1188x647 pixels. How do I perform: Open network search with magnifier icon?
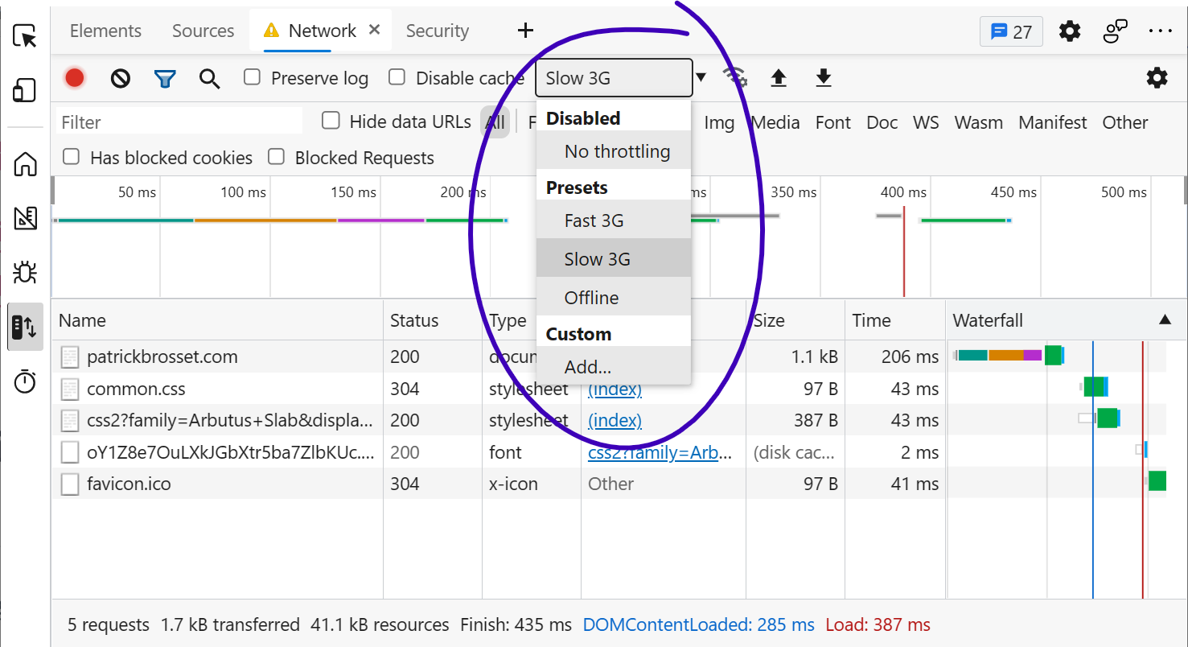pos(210,78)
